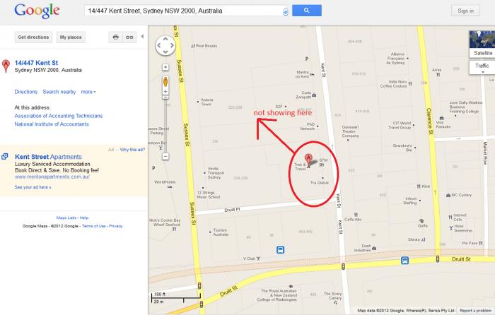Open the Association of Accounting Technicians link
Viewport: 495px width, 315px height.
coord(59,116)
